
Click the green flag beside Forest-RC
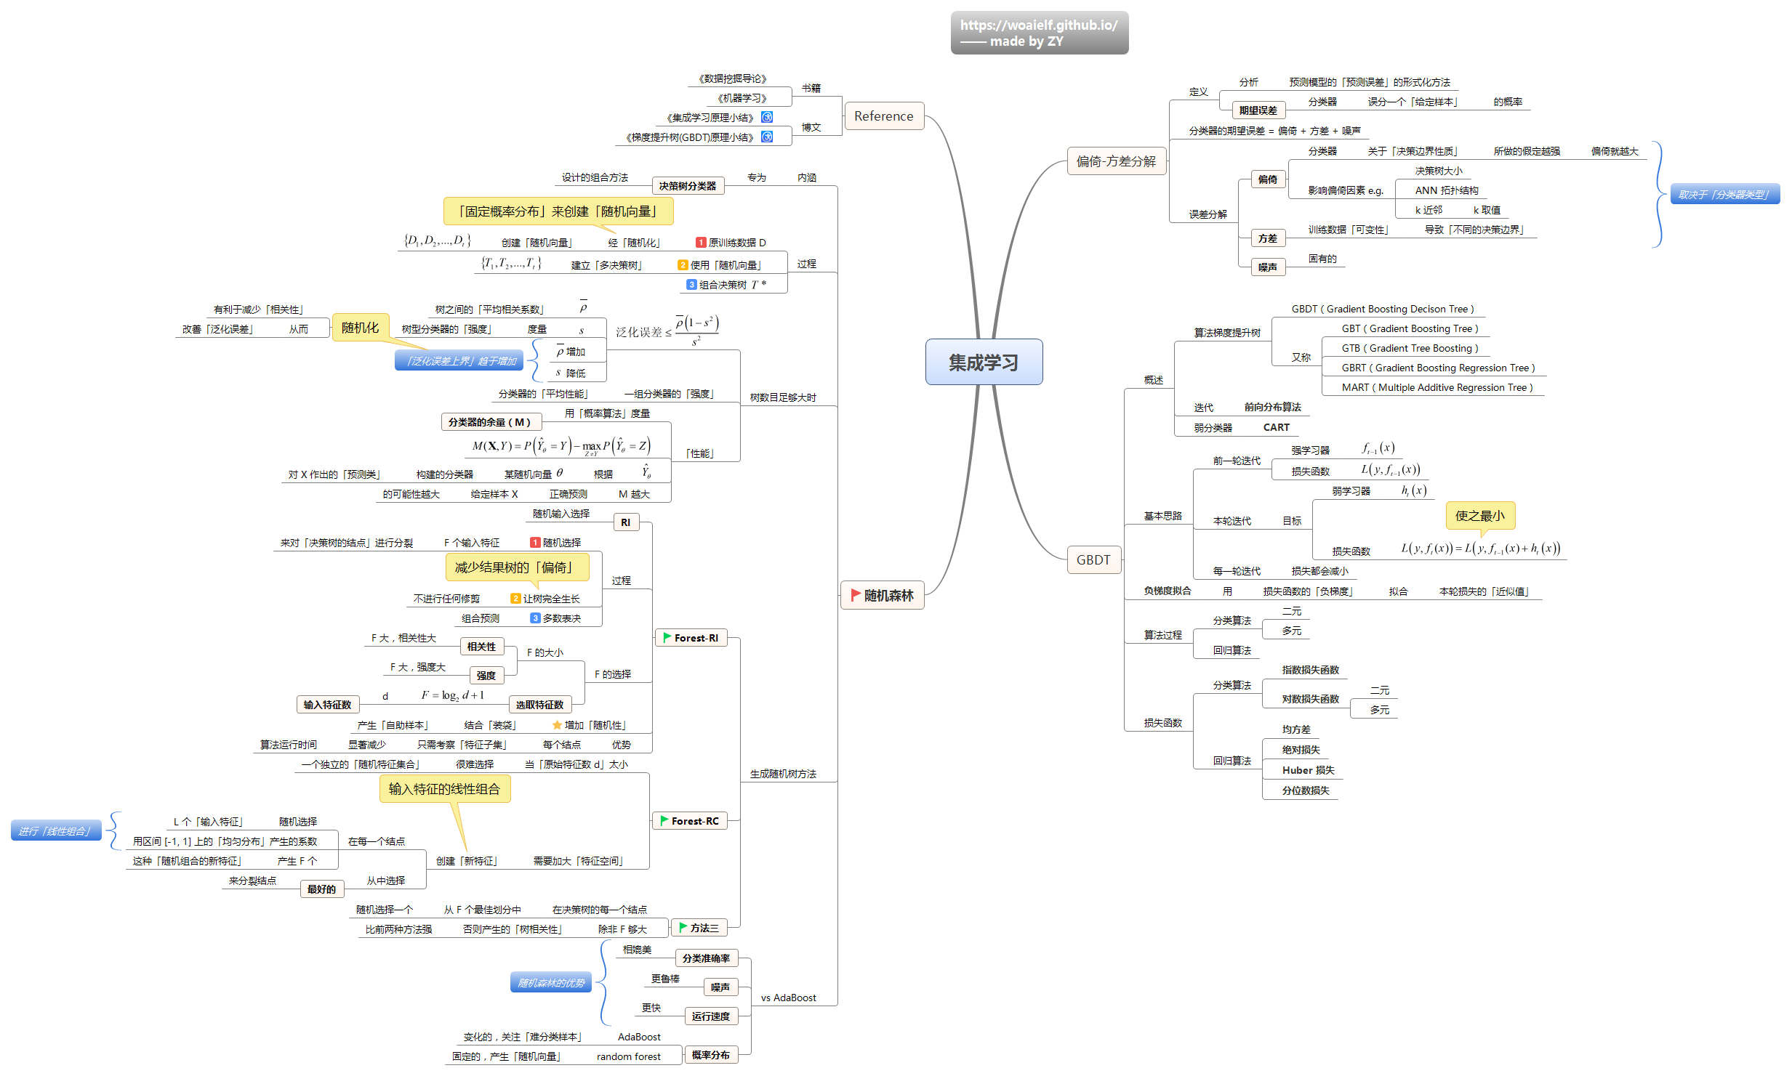(x=664, y=821)
